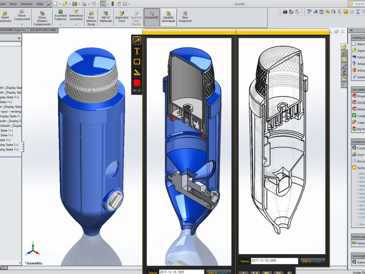
Task: Switch to the SOLIDWORKS MBD tab
Action: click(x=44, y=30)
